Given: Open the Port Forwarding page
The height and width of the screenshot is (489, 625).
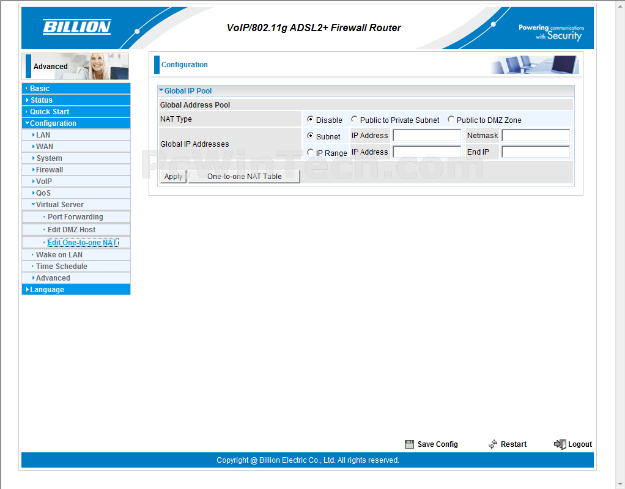Looking at the screenshot, I should point(75,217).
